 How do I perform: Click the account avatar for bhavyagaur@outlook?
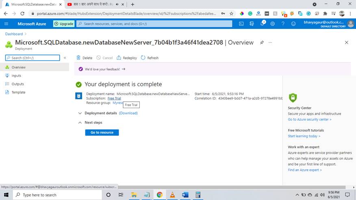click(x=351, y=24)
